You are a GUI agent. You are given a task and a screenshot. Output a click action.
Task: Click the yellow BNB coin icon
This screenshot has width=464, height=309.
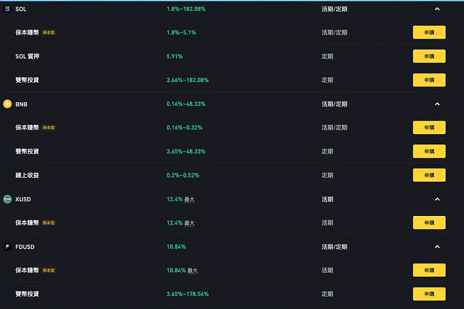[x=7, y=104]
